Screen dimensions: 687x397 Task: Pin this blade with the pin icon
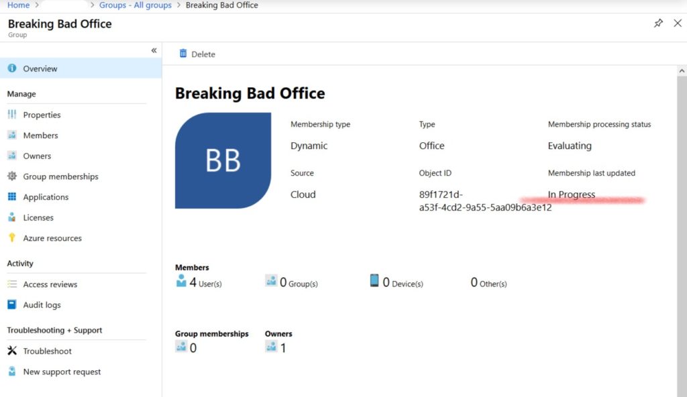pyautogui.click(x=658, y=23)
